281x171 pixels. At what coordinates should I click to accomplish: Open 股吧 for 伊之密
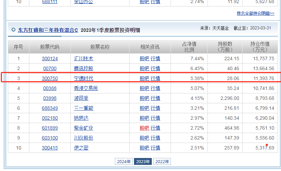(145, 148)
